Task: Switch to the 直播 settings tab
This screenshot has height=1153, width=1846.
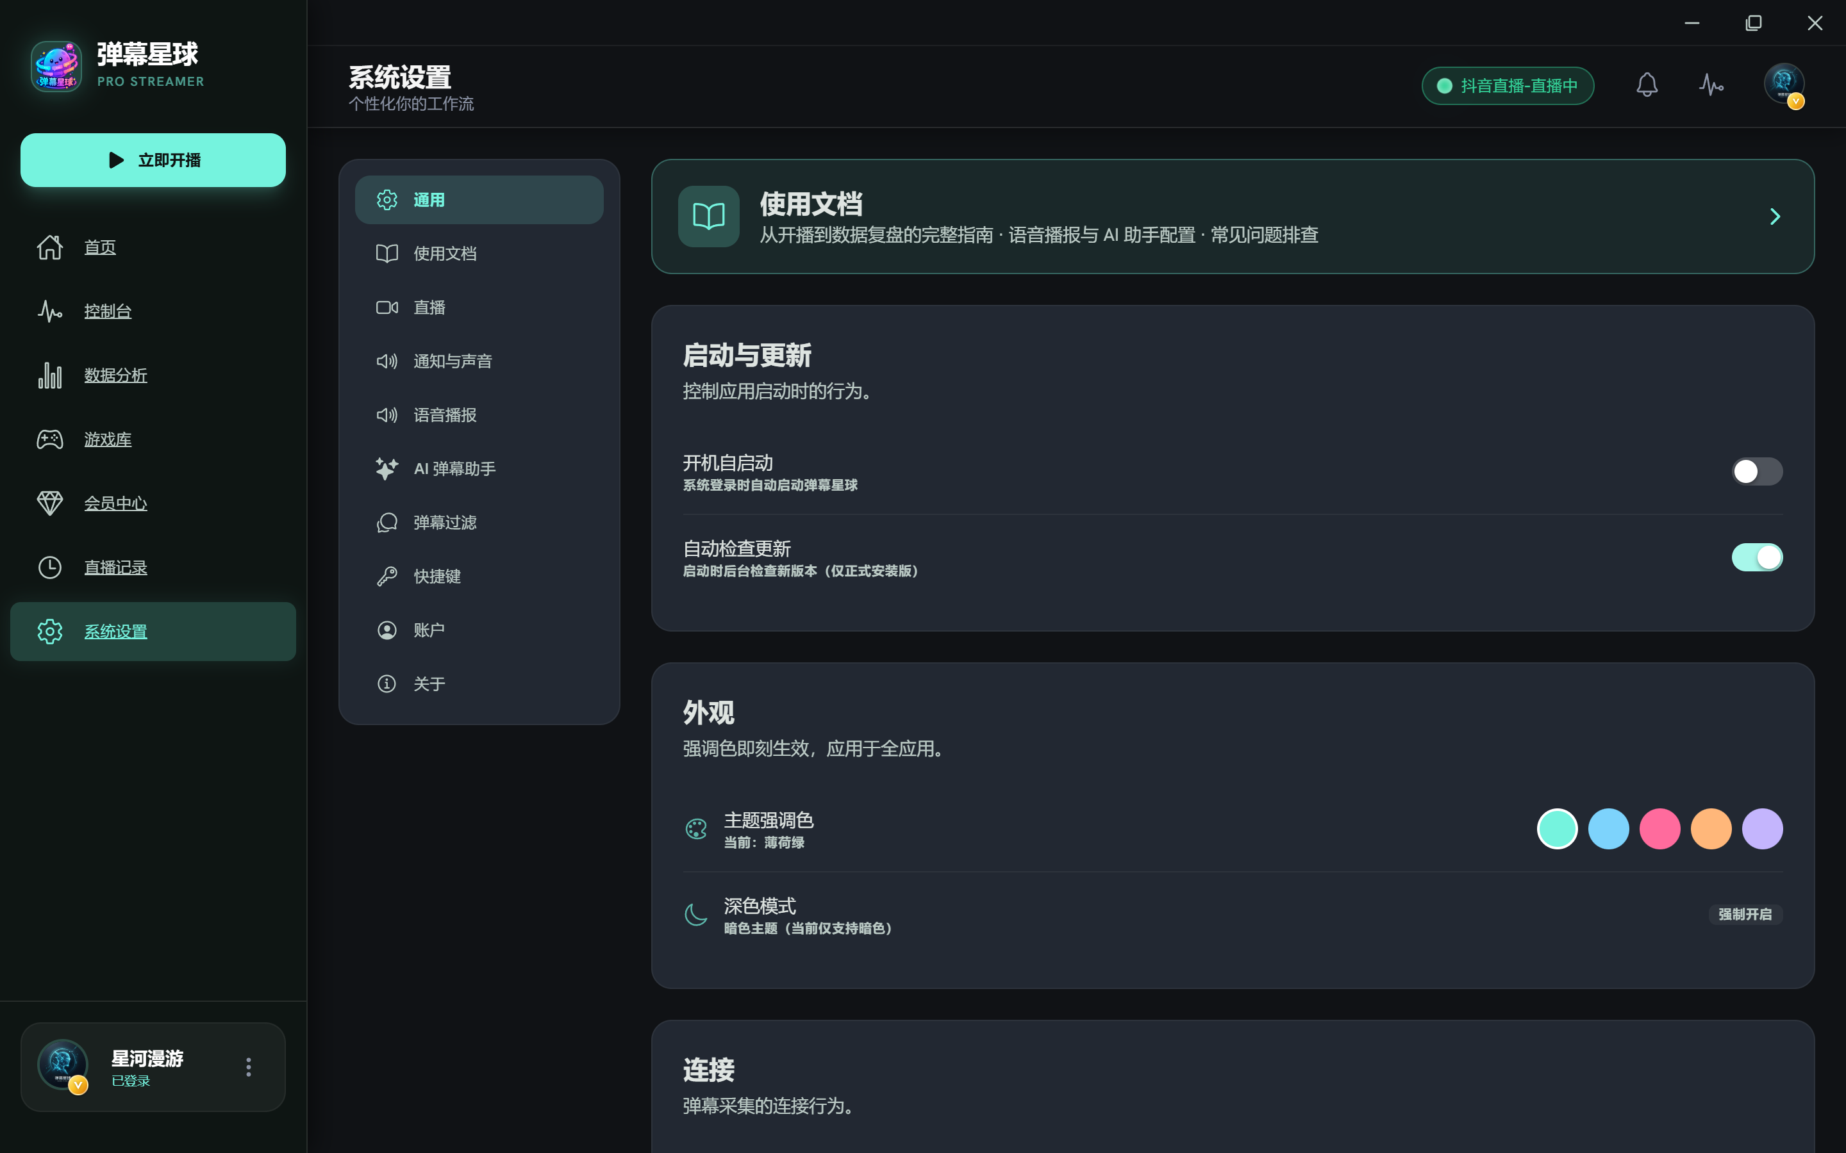Action: coord(479,307)
